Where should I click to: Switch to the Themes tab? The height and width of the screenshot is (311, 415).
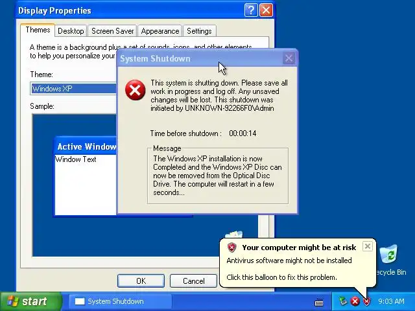coord(38,30)
